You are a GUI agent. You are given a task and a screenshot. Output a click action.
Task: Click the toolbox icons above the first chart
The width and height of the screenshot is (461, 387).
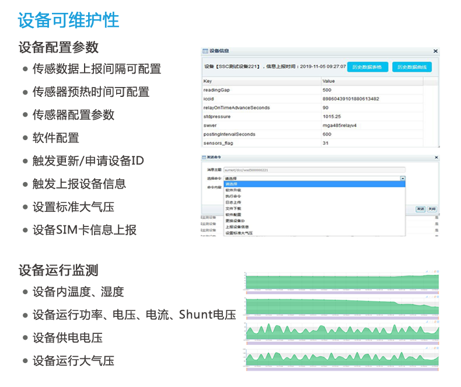coord(431,271)
